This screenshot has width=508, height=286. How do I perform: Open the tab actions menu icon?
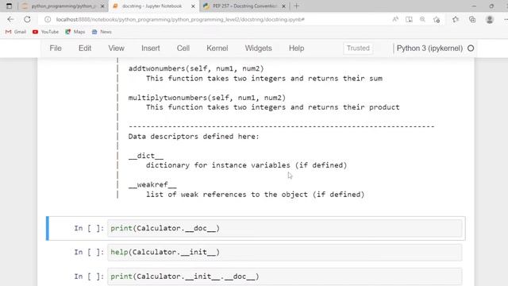9,6
